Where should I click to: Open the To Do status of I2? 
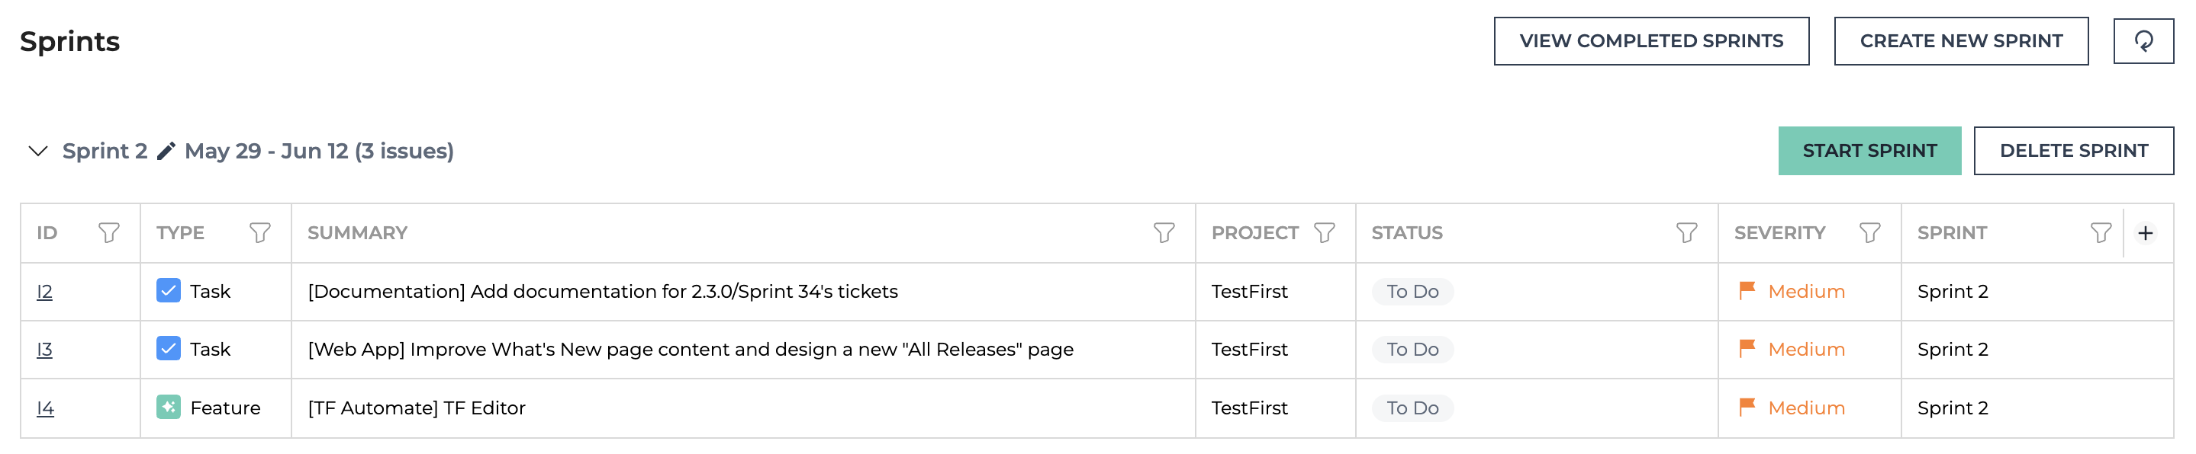[1412, 291]
